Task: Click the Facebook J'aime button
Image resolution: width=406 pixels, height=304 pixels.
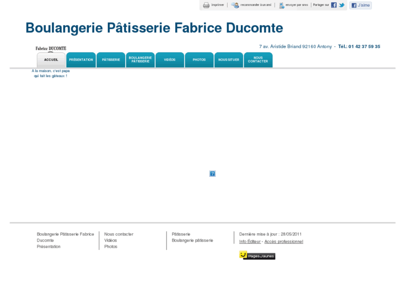Action: [x=360, y=5]
